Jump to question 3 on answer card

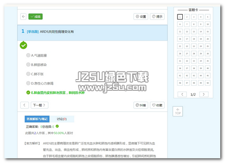(194, 17)
